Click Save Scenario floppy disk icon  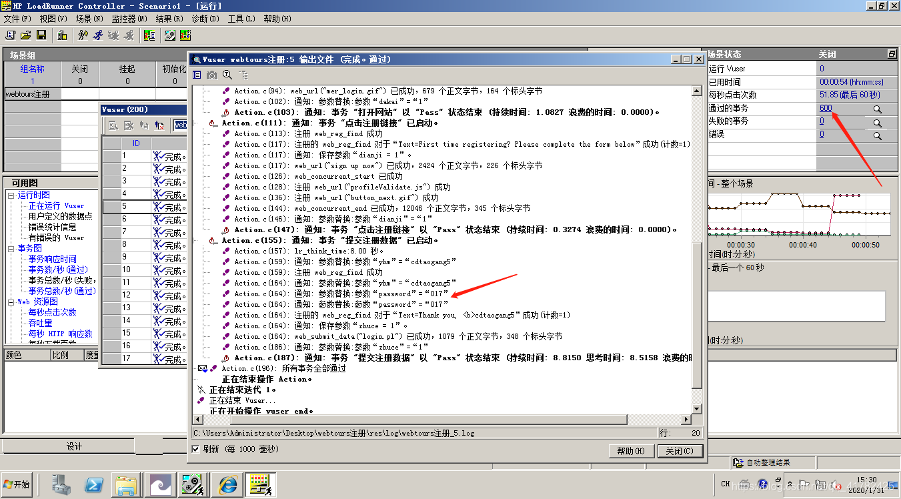(41, 35)
